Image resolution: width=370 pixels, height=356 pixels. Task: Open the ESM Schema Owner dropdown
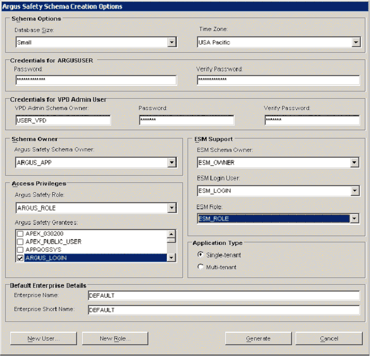coord(354,163)
